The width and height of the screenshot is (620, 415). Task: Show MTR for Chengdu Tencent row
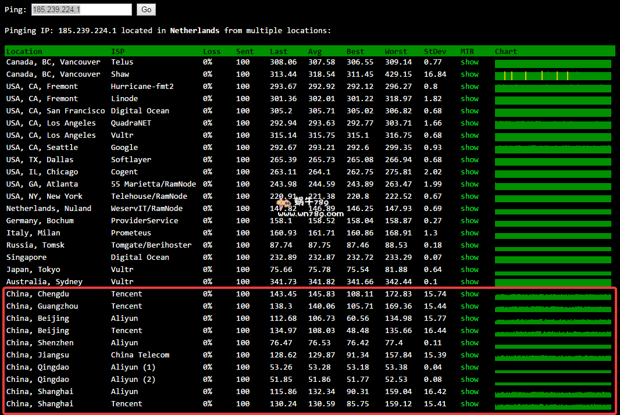(469, 294)
